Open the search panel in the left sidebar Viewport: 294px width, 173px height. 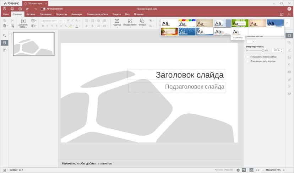[x=5, y=36]
